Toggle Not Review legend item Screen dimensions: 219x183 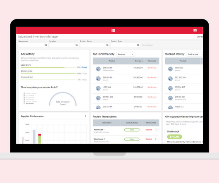click(x=29, y=103)
